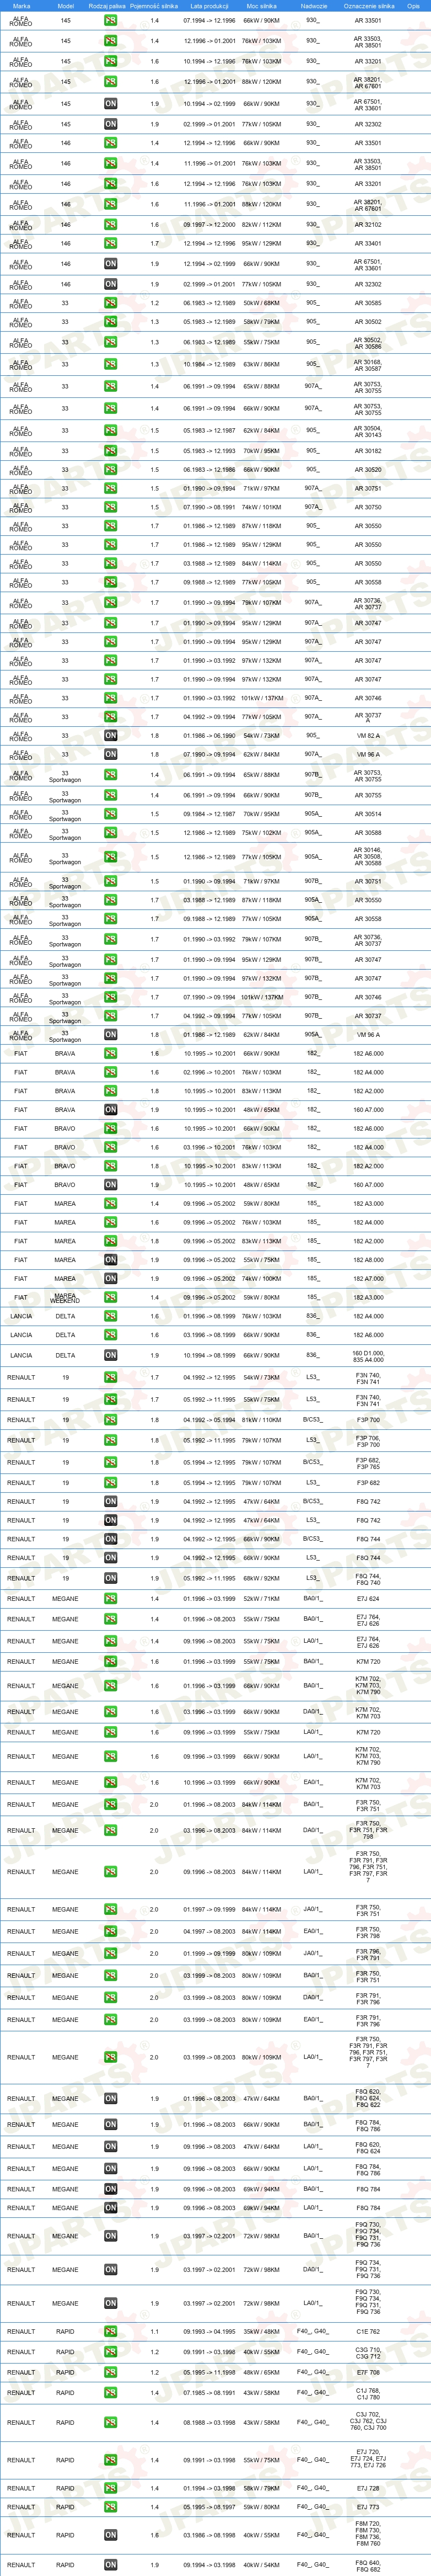
Task: Click petrol icon in Megane E7J 624 row
Action: click(111, 1598)
